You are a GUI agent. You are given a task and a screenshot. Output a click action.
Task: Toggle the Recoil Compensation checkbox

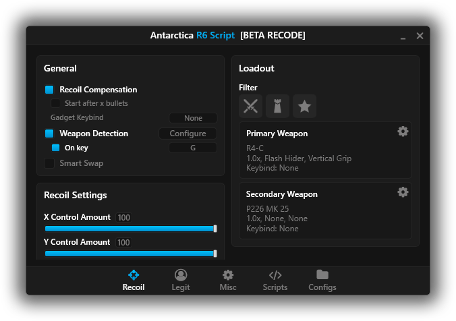[49, 90]
